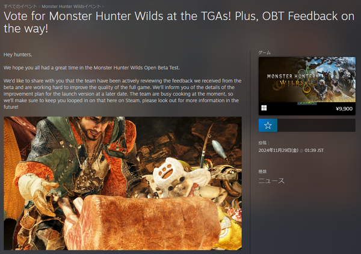Click the dark bar beside the star button
This screenshot has width=361, height=254.
click(316, 125)
